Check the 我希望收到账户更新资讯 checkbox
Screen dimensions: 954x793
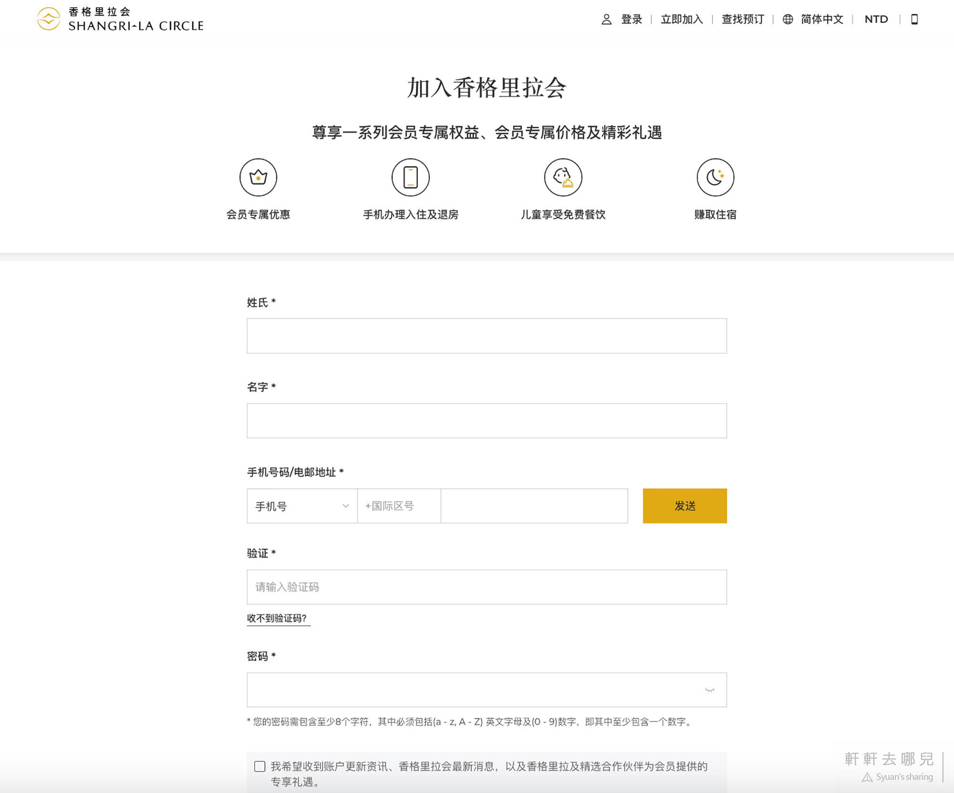coord(259,766)
